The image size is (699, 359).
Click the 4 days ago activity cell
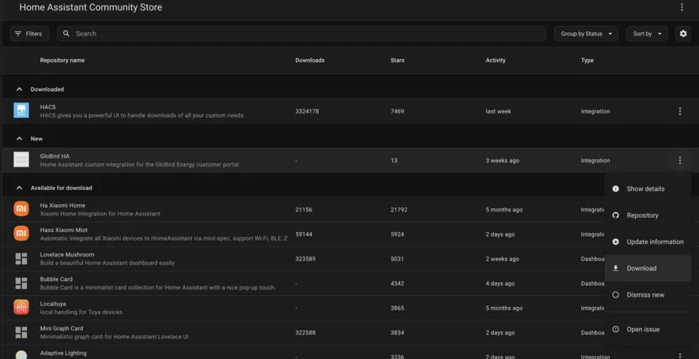pyautogui.click(x=500, y=283)
